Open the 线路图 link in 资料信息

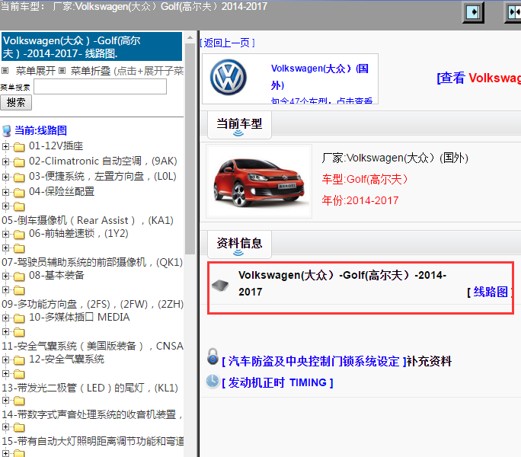[x=490, y=292]
